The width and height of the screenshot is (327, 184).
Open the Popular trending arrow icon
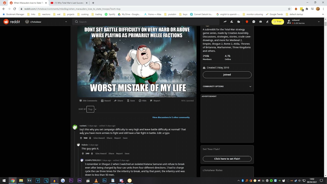pos(225,22)
